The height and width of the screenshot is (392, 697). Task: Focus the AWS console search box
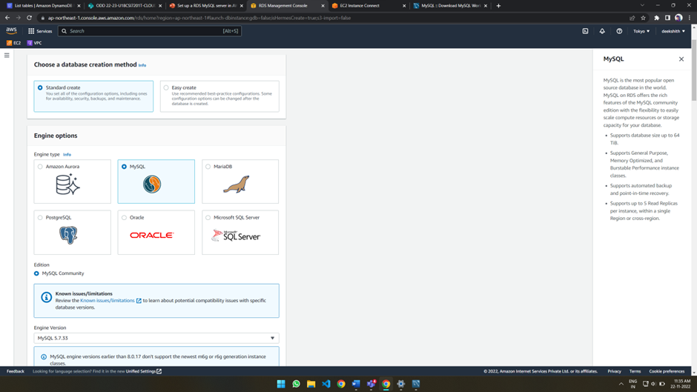(150, 31)
